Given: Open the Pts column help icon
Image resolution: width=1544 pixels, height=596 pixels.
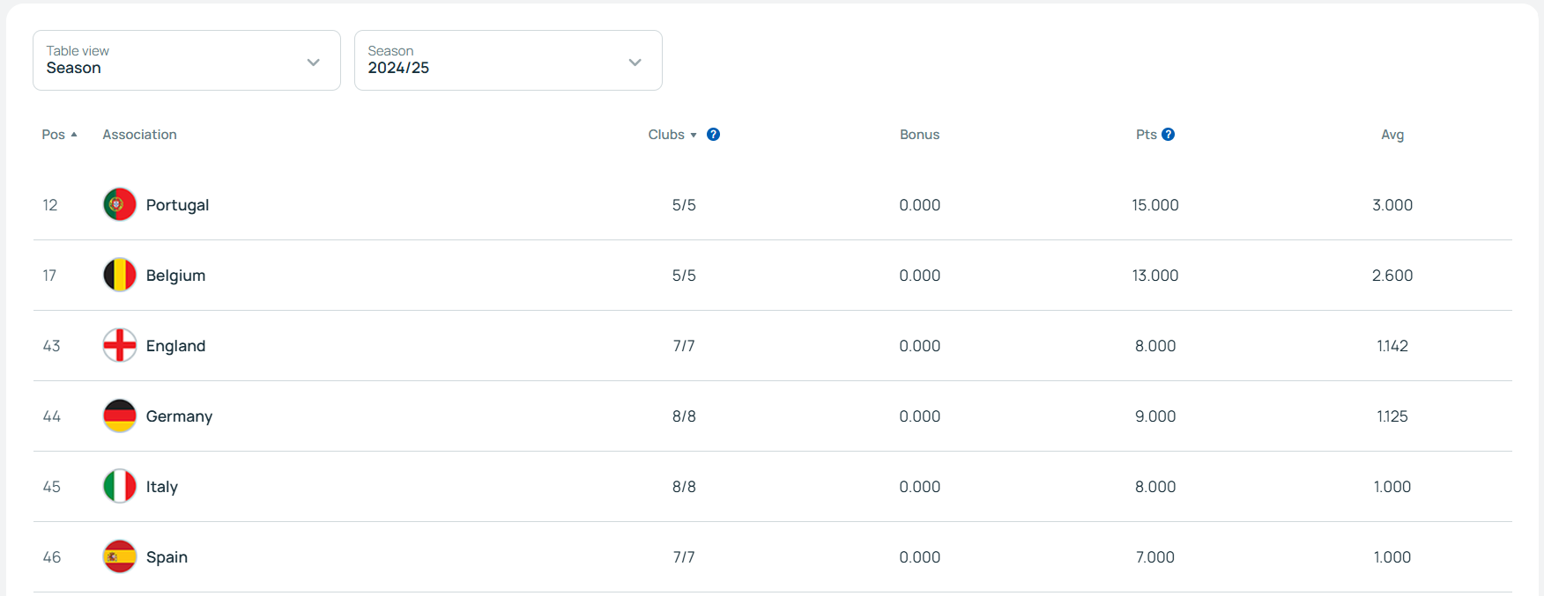Looking at the screenshot, I should click(x=1169, y=135).
